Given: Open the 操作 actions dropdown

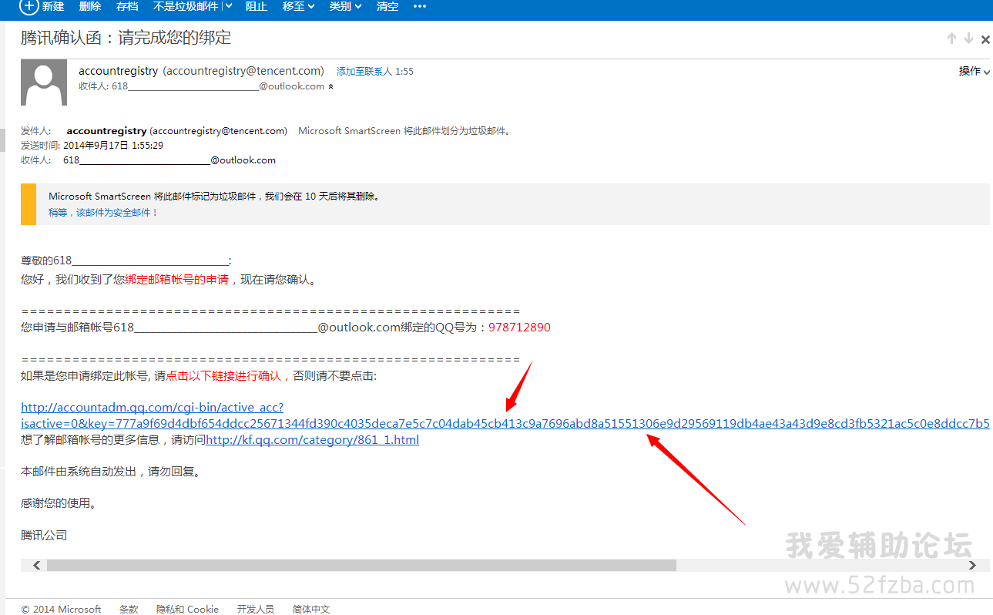Looking at the screenshot, I should (x=974, y=71).
